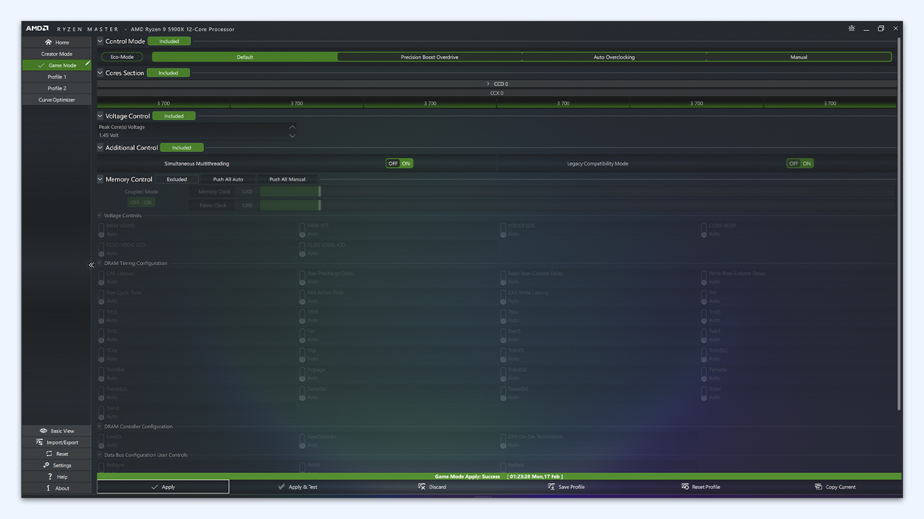Collapse the sidebar with the double-chevron icon
This screenshot has width=924, height=519.
click(91, 265)
